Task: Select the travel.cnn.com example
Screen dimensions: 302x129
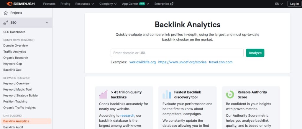Action: click(221, 62)
